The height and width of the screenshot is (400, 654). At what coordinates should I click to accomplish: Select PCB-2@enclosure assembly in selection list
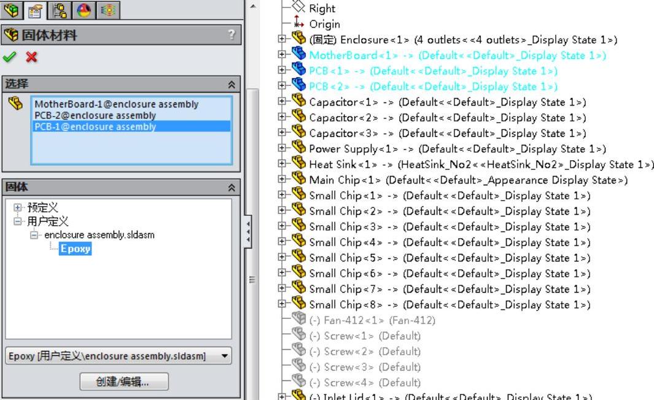(x=95, y=115)
